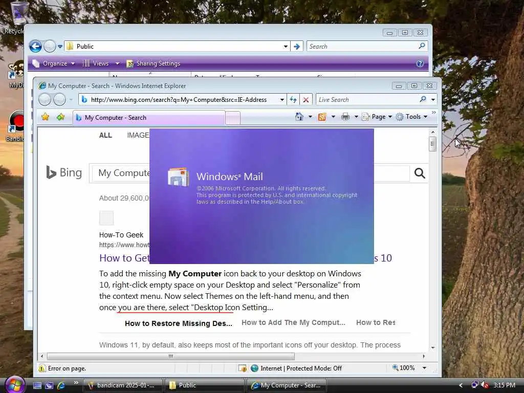Click the 'Error on page' warning icon

pos(42,368)
